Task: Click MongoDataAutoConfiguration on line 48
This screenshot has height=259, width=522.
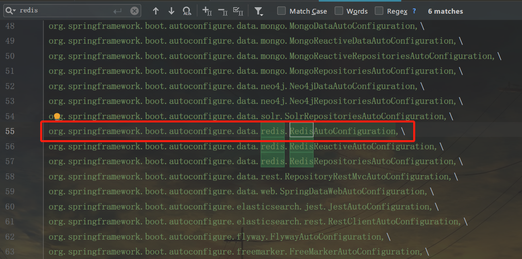Action: click(353, 26)
